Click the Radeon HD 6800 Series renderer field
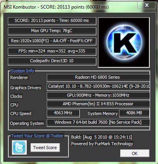 [98, 77]
